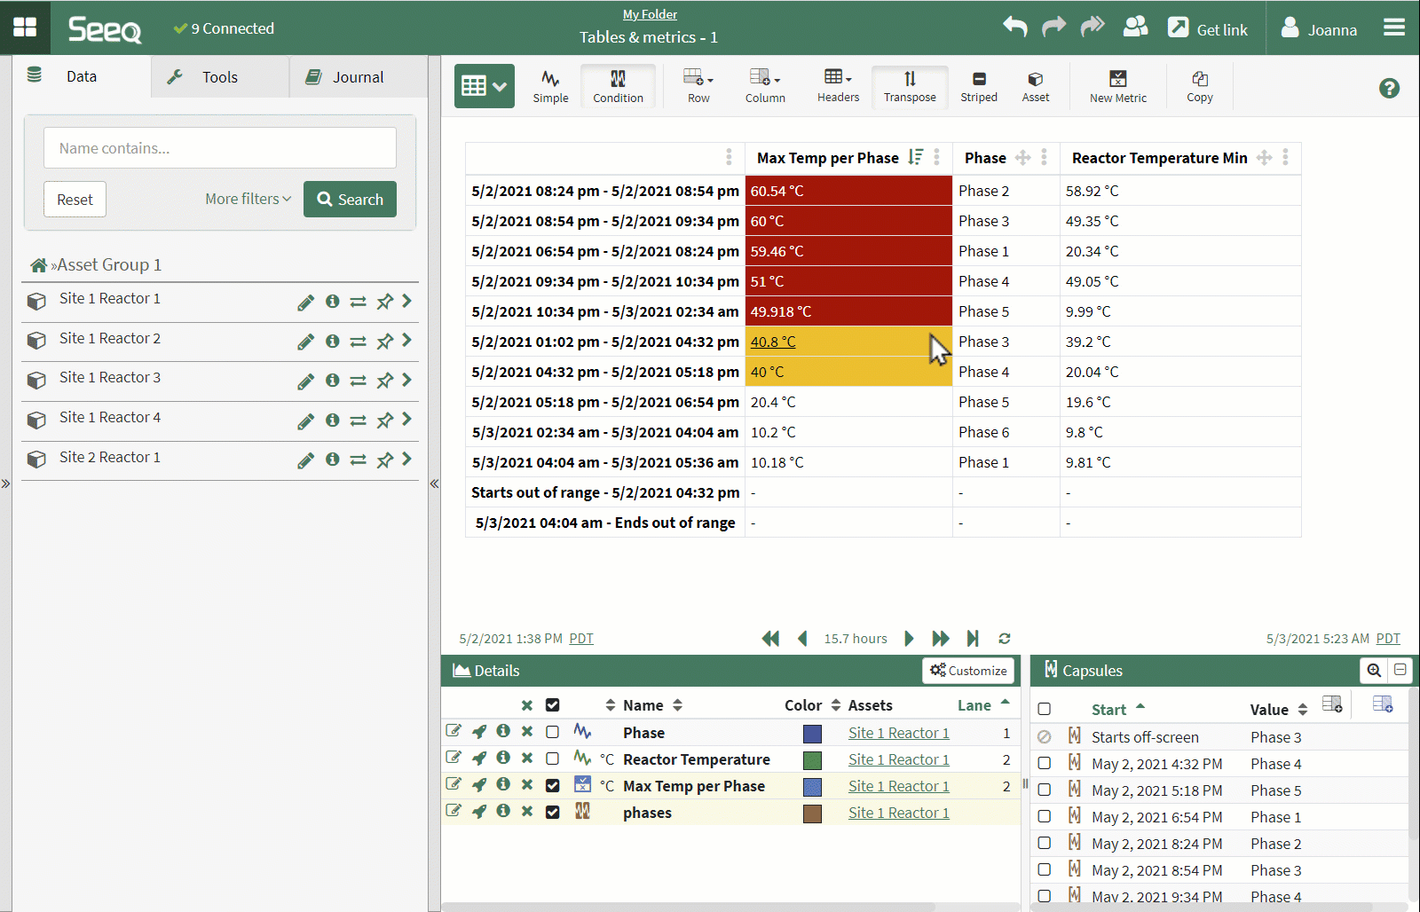Click the Name contains search field
1420x912 pixels.
coord(219,148)
